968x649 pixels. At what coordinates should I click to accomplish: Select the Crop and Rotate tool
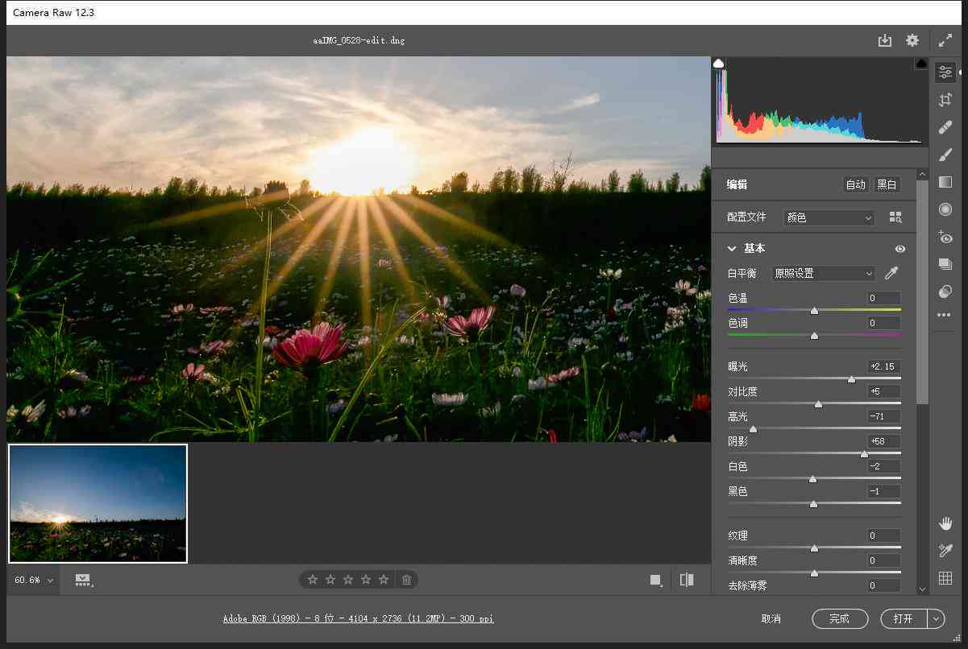(x=945, y=100)
